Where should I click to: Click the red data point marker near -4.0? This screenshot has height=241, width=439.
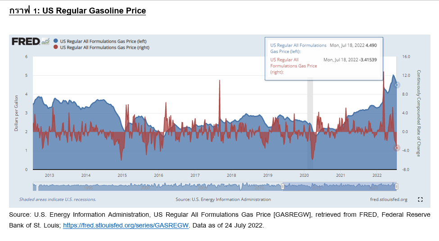(396, 148)
